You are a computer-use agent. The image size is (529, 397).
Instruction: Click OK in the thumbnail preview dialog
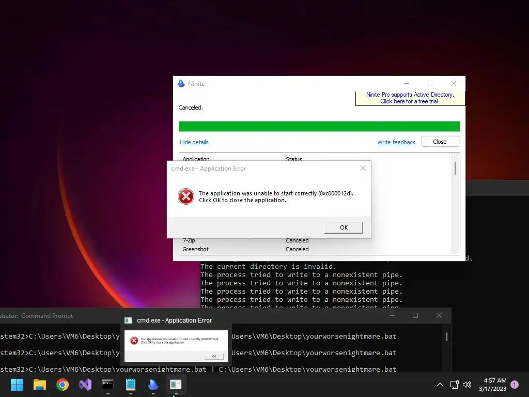click(214, 356)
